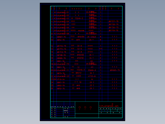
Task: Click material 35 CrMoA in row 9
Action: point(92,37)
